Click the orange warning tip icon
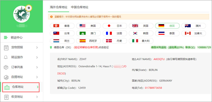212x102 pixels. point(51,17)
